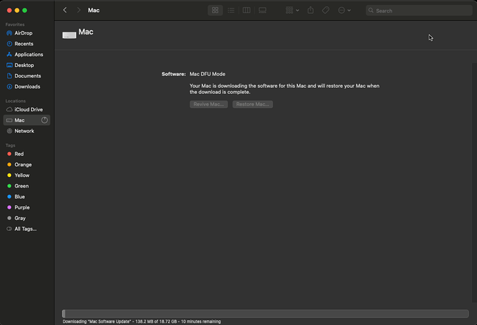Go back with the back arrow
477x325 pixels.
pos(65,10)
